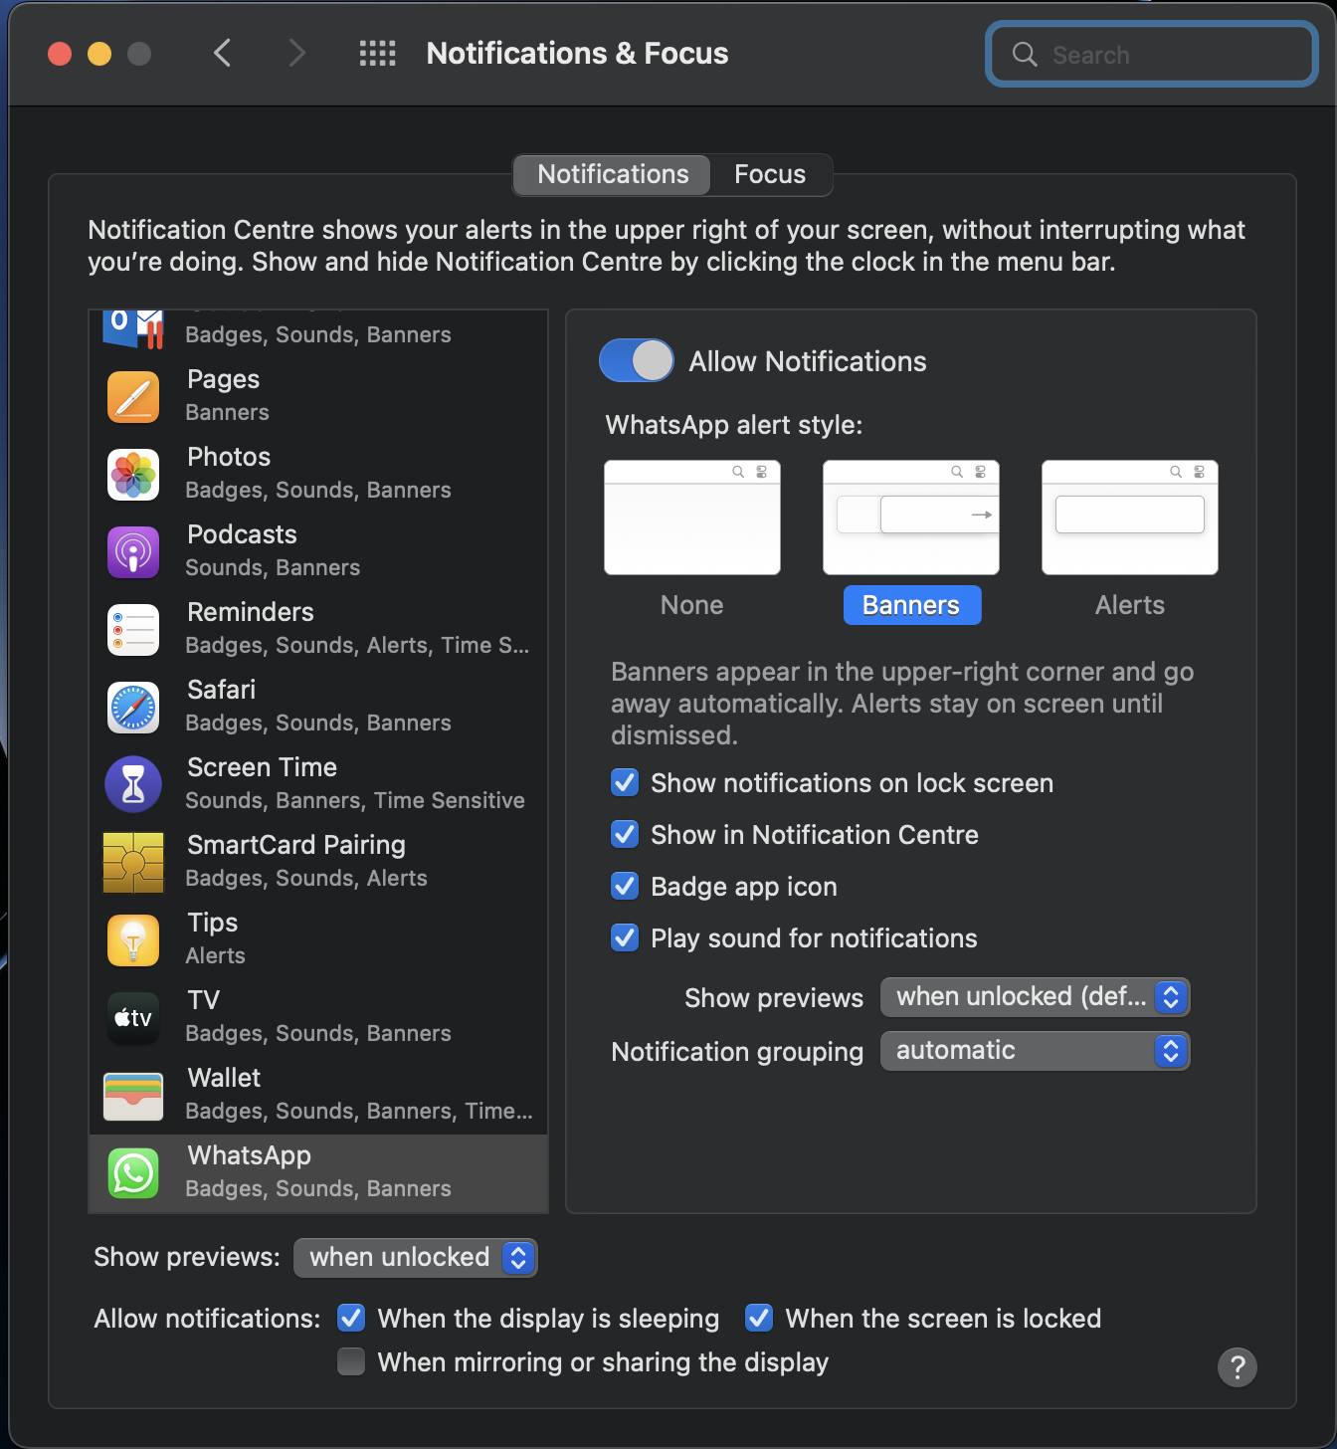The width and height of the screenshot is (1337, 1449).
Task: Click the search magnifier icon
Action: click(1025, 54)
